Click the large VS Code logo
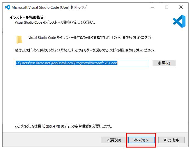Screen dimensions: 191x150 (179, 21)
